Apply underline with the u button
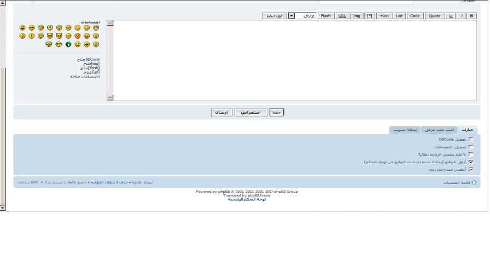 (x=451, y=16)
